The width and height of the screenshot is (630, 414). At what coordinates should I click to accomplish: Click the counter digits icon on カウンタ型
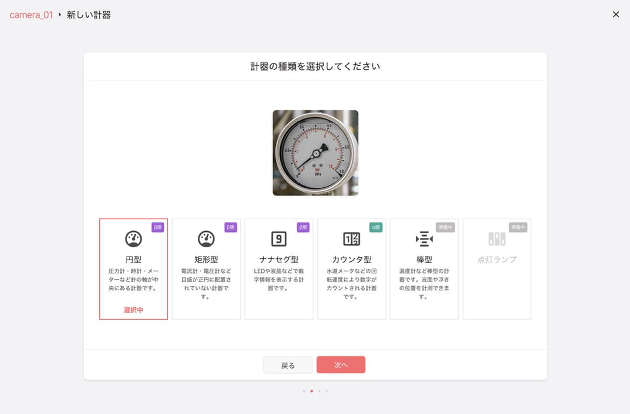tap(351, 238)
